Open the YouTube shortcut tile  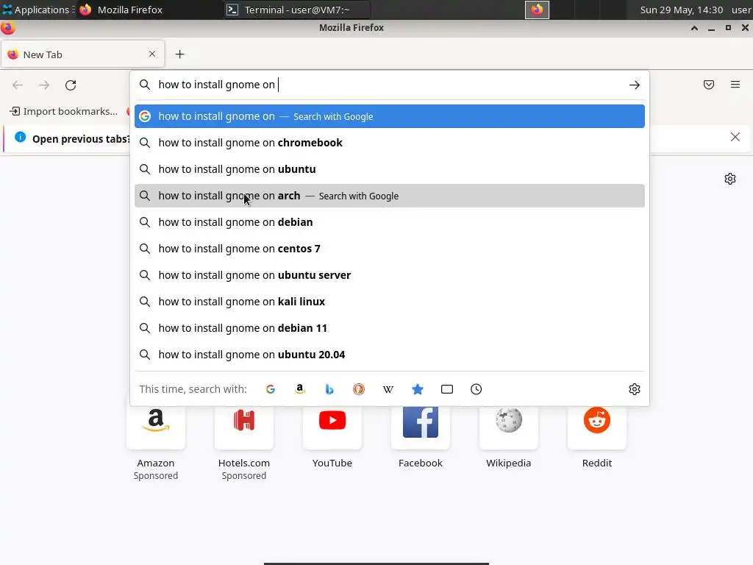[x=332, y=427]
